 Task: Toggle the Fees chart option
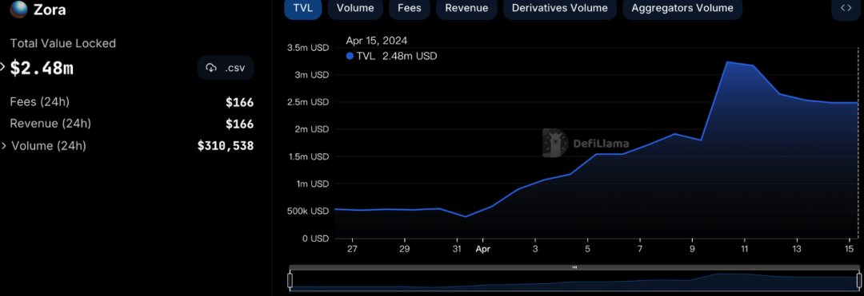pyautogui.click(x=410, y=8)
